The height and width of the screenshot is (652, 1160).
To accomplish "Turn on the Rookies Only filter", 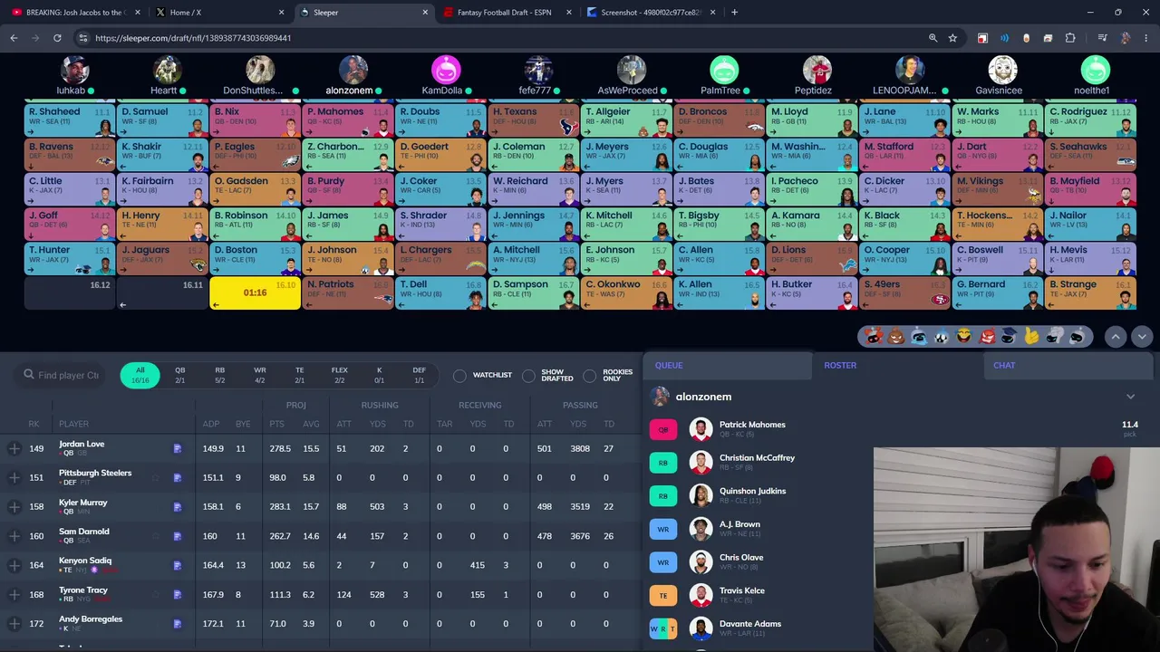I will click(x=590, y=376).
